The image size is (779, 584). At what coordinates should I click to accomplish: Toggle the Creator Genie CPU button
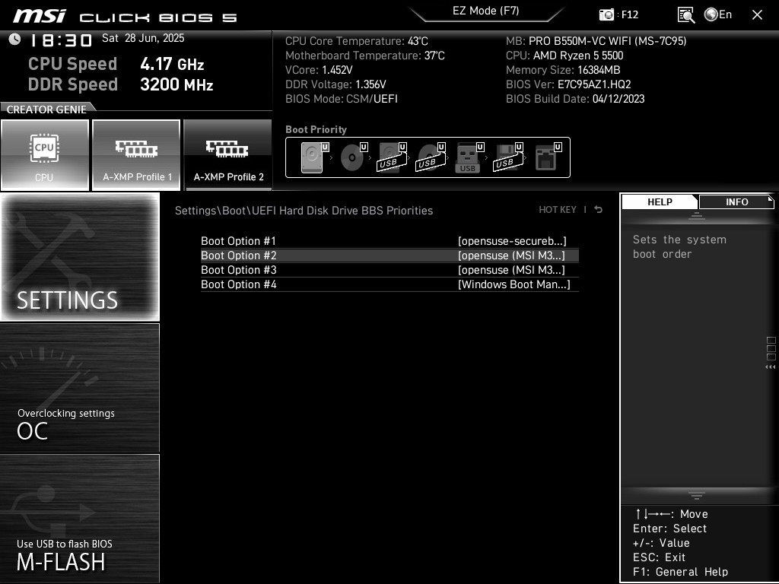click(45, 154)
